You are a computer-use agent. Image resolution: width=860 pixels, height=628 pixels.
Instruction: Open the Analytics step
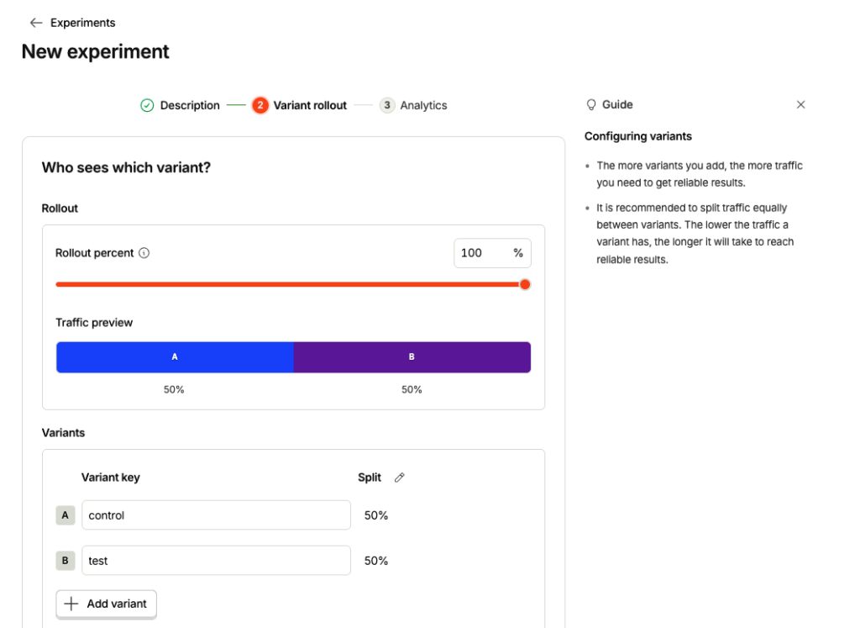point(413,105)
